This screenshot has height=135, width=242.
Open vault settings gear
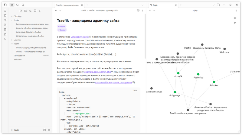pos(49,130)
